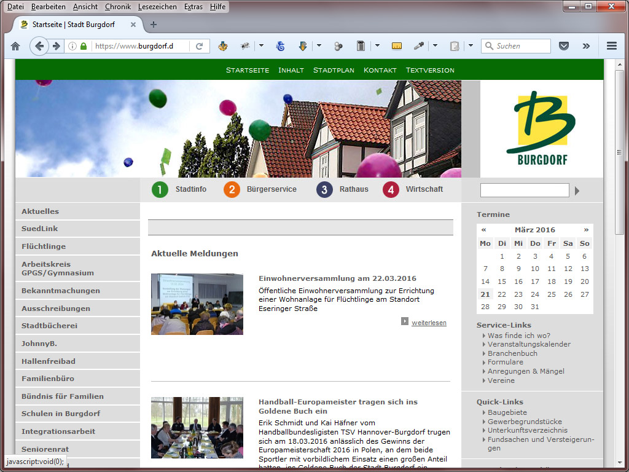The width and height of the screenshot is (629, 472).
Task: Open Veranstaltungskalender service link
Action: pyautogui.click(x=529, y=344)
